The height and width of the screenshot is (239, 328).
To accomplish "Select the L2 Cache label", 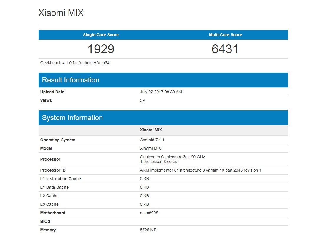I will pos(49,196).
